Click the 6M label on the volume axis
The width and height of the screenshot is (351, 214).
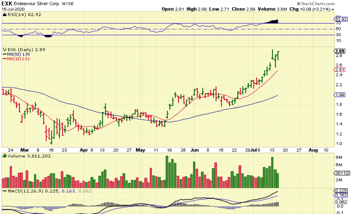click(x=338, y=165)
